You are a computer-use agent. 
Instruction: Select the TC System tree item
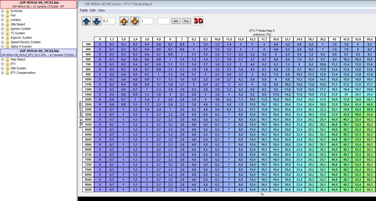(18, 33)
